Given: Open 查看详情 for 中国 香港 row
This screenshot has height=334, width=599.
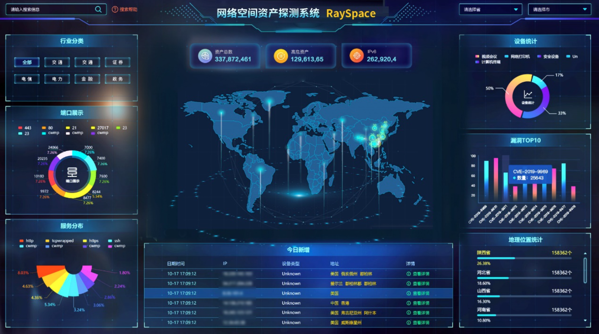Looking at the screenshot, I should 421,303.
